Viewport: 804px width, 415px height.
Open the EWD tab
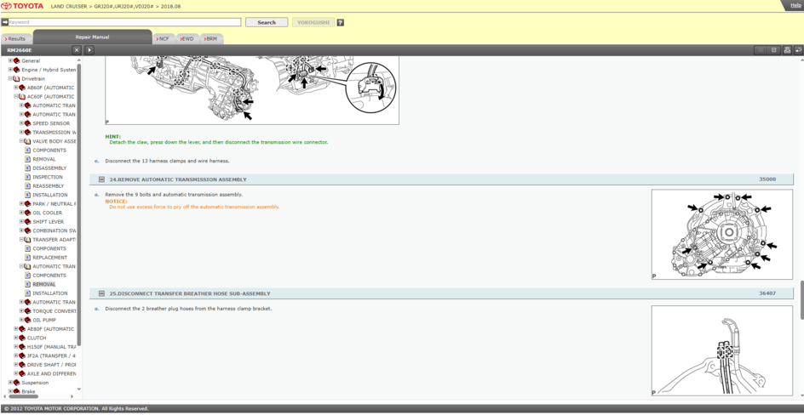tap(187, 38)
